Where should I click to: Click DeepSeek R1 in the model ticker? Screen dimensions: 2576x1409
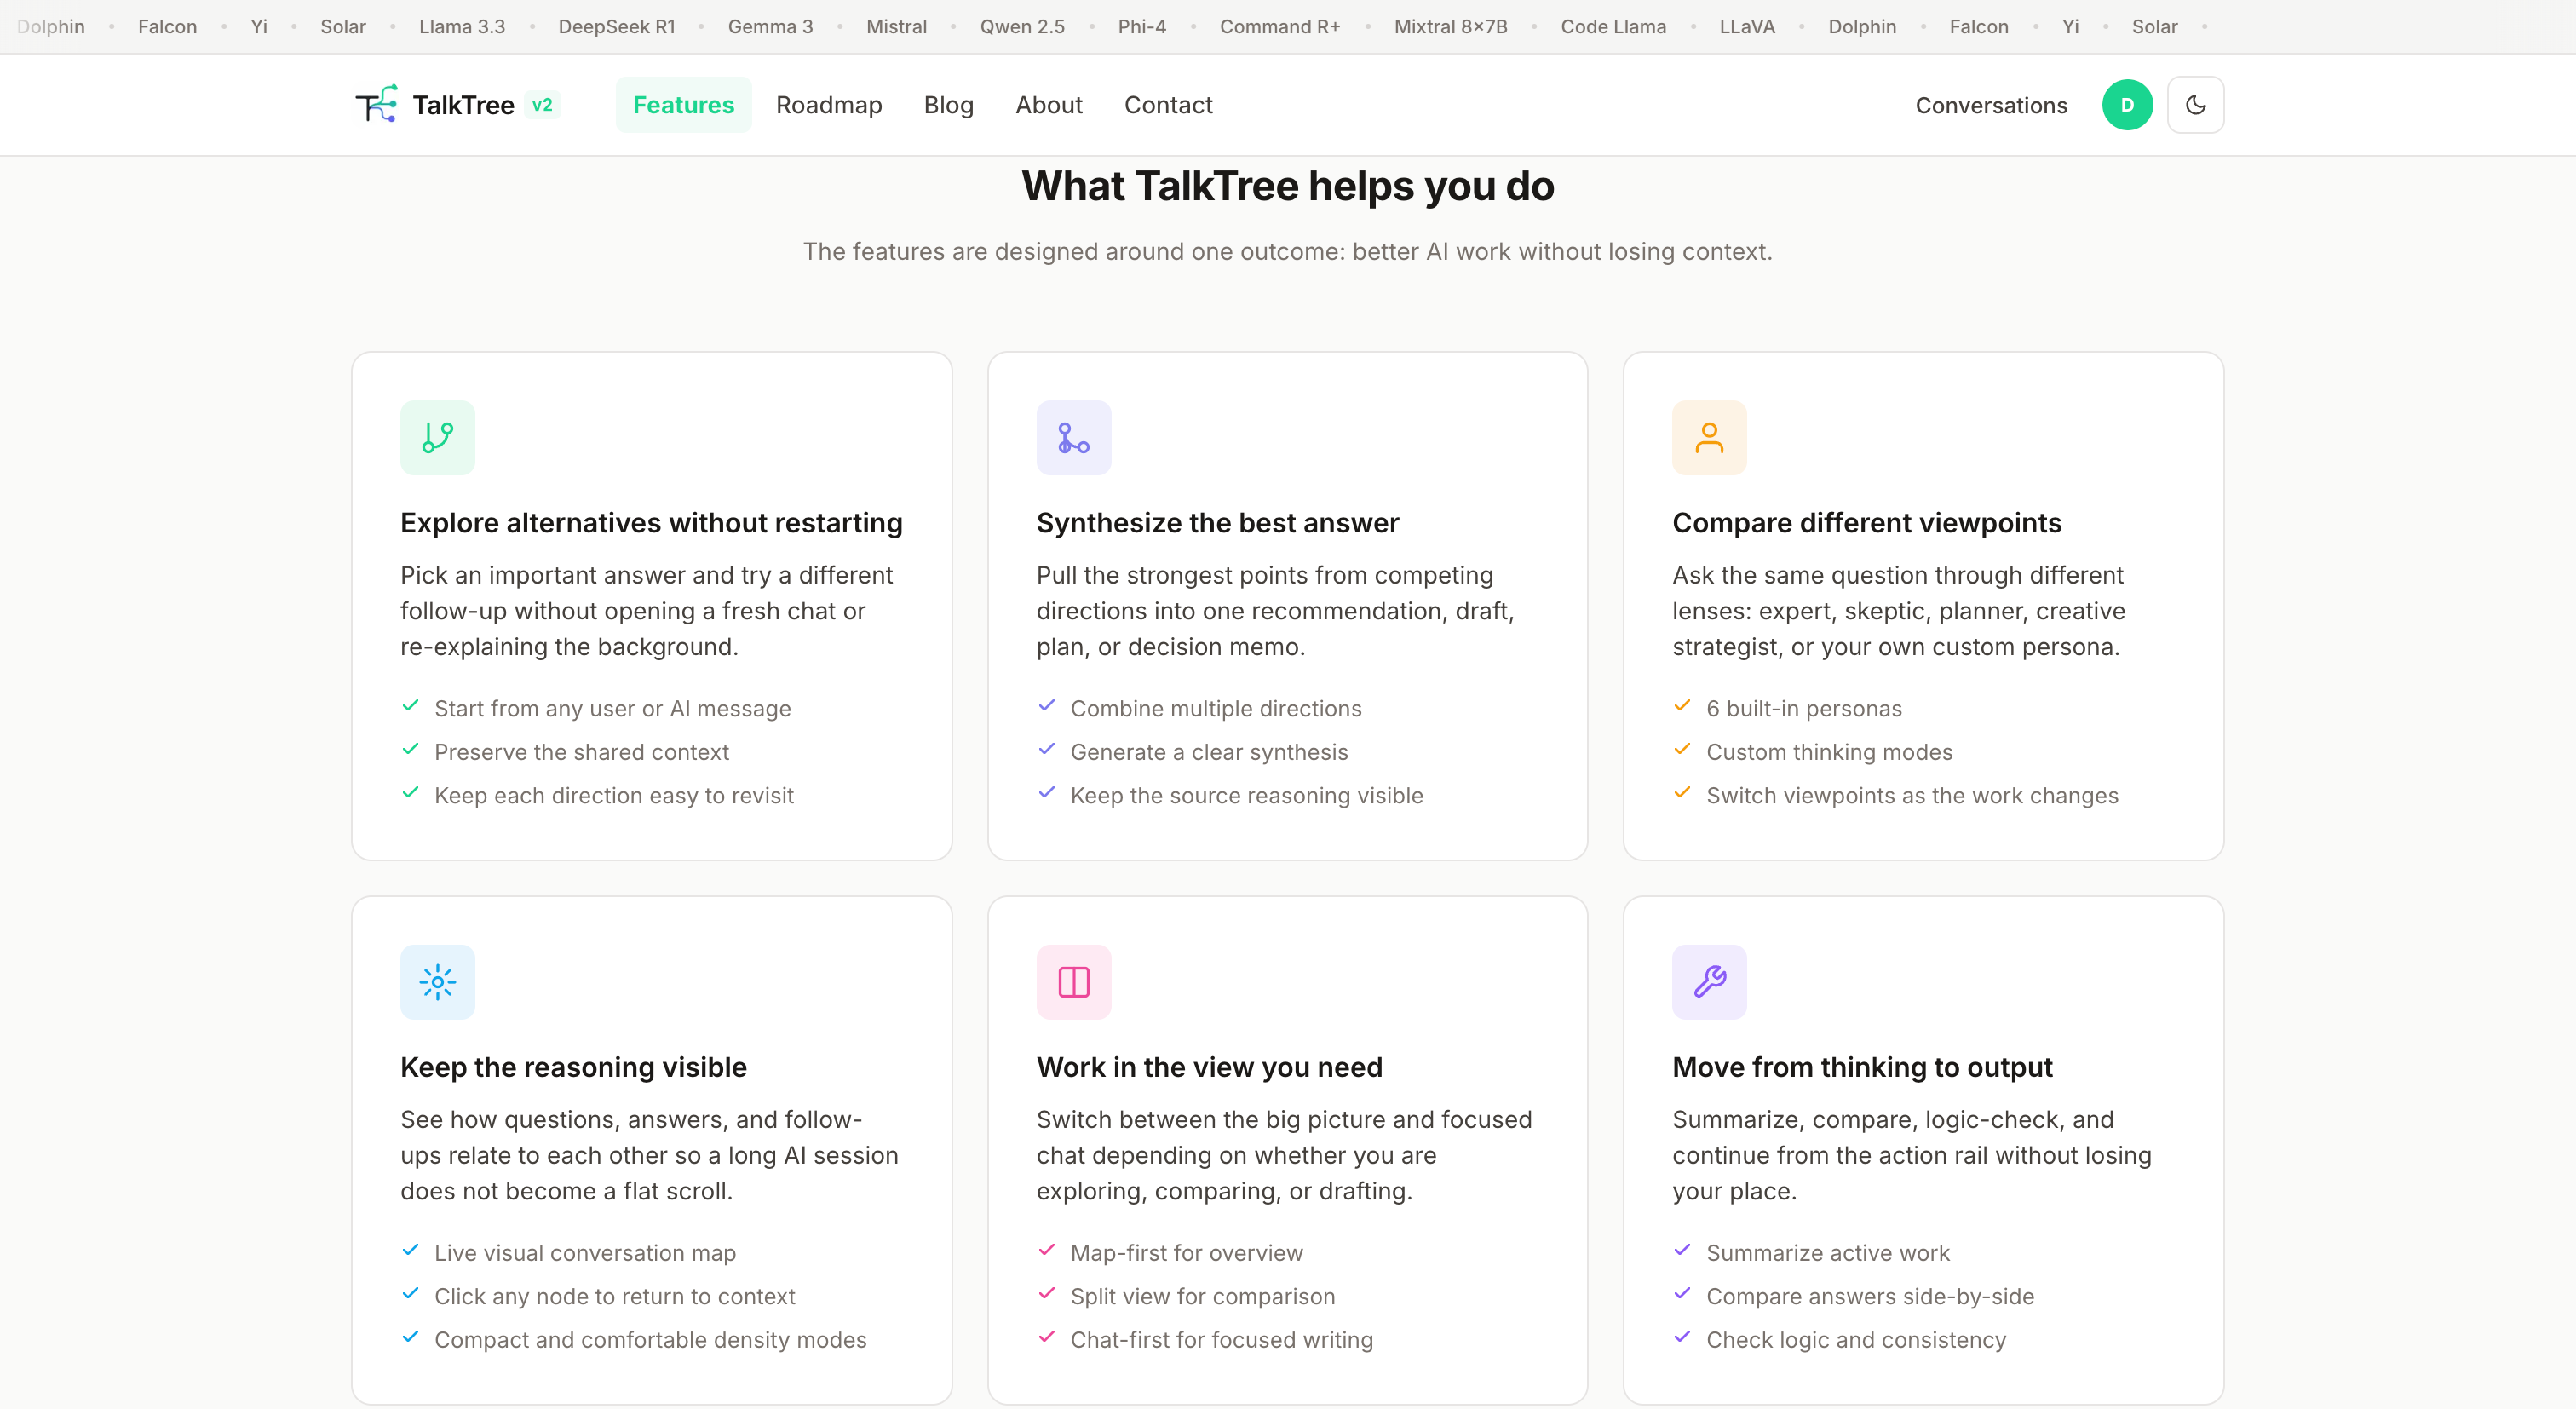pos(616,26)
